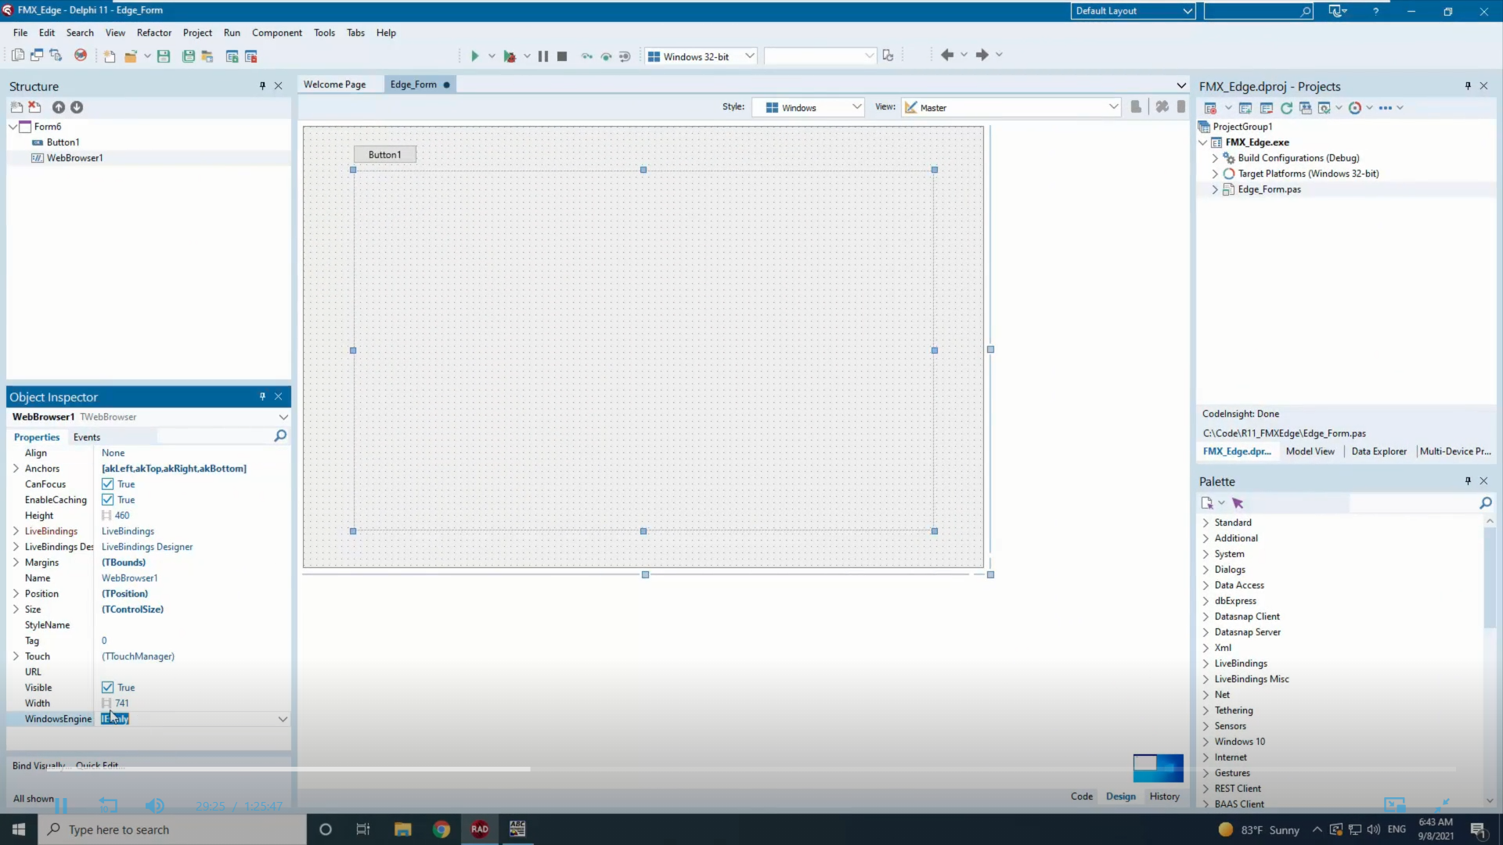Click the Program Reset stop icon
Screen dimensions: 1503x845
562,56
